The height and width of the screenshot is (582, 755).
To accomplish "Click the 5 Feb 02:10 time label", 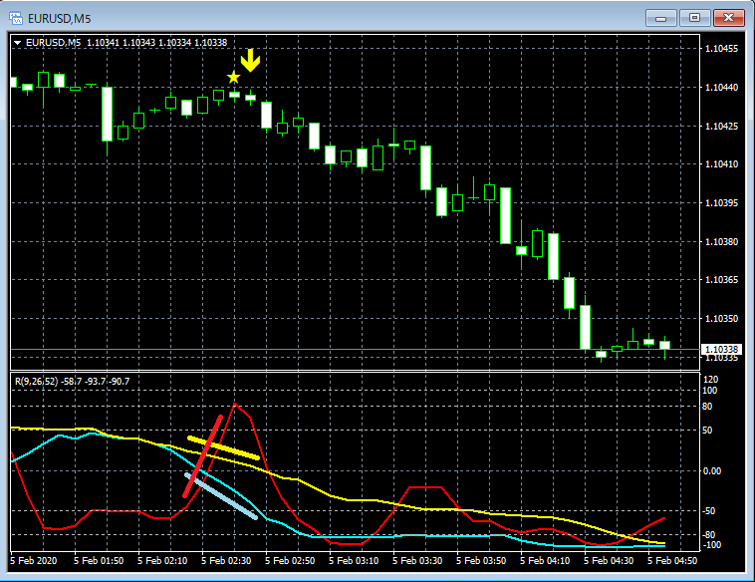I will coord(162,561).
